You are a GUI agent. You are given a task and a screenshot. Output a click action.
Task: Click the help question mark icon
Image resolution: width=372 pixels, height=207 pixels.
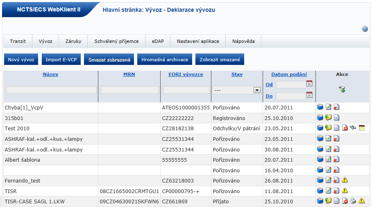[x=365, y=29]
